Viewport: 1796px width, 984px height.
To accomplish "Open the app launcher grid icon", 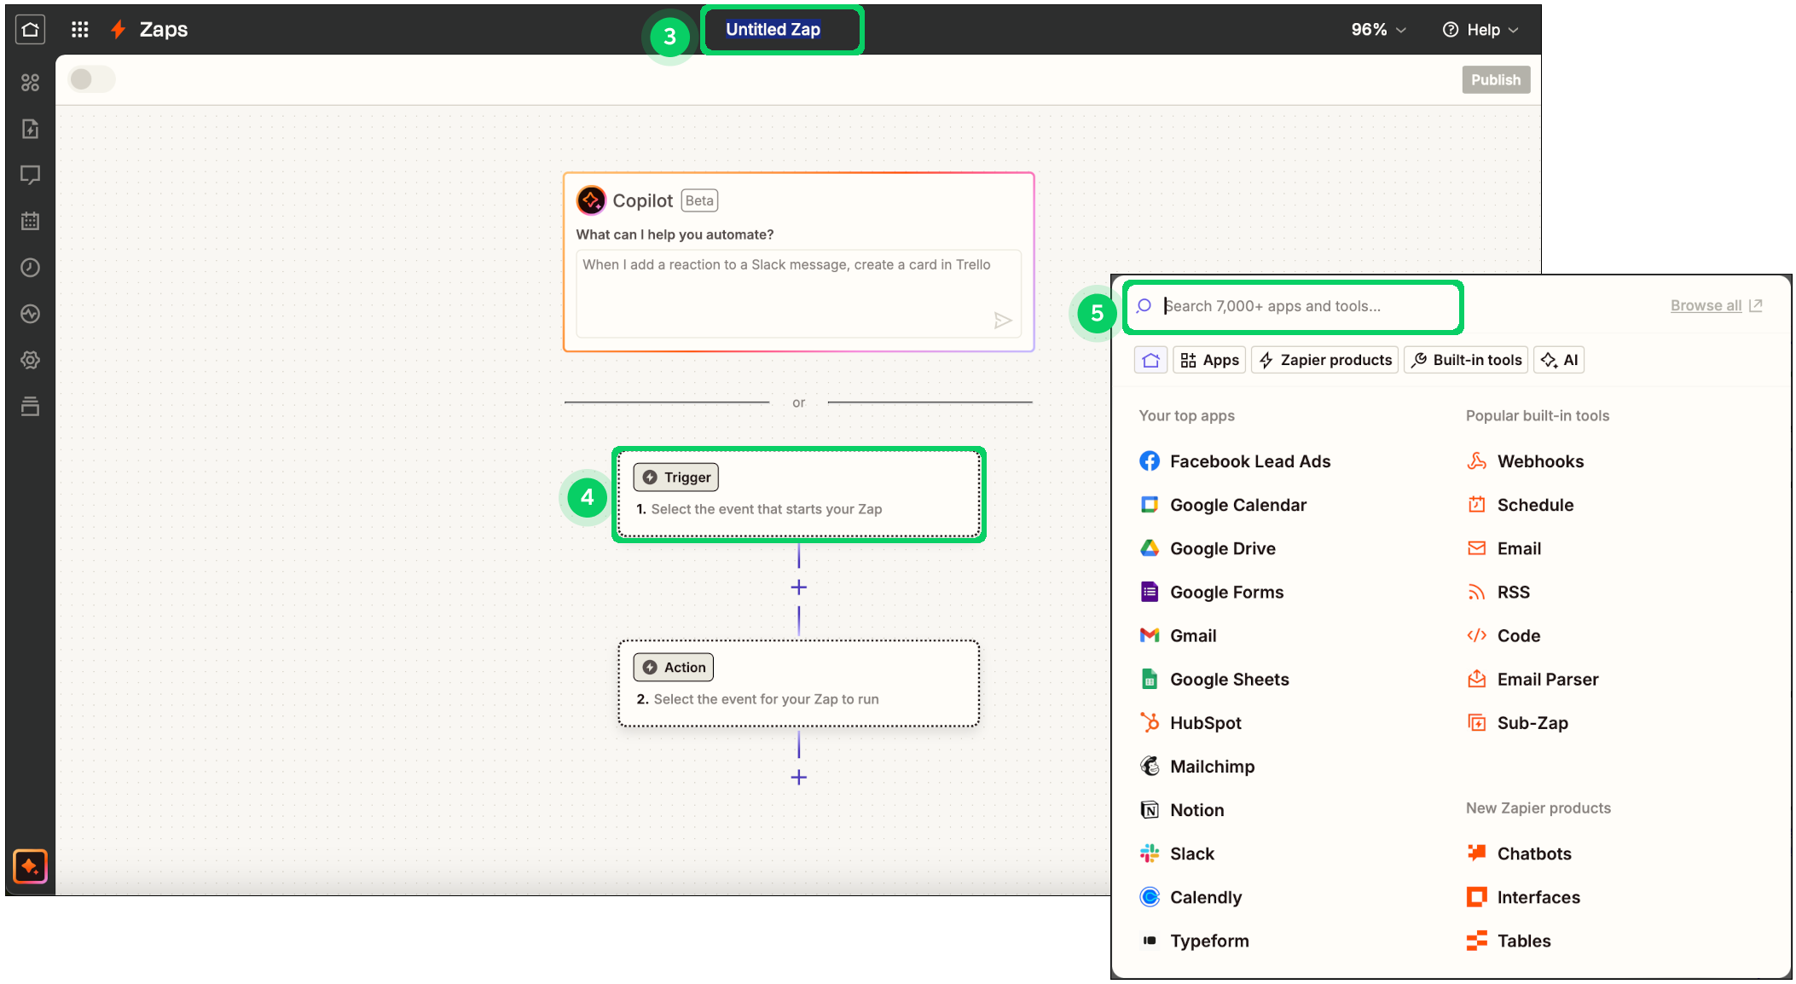I will pos(79,29).
